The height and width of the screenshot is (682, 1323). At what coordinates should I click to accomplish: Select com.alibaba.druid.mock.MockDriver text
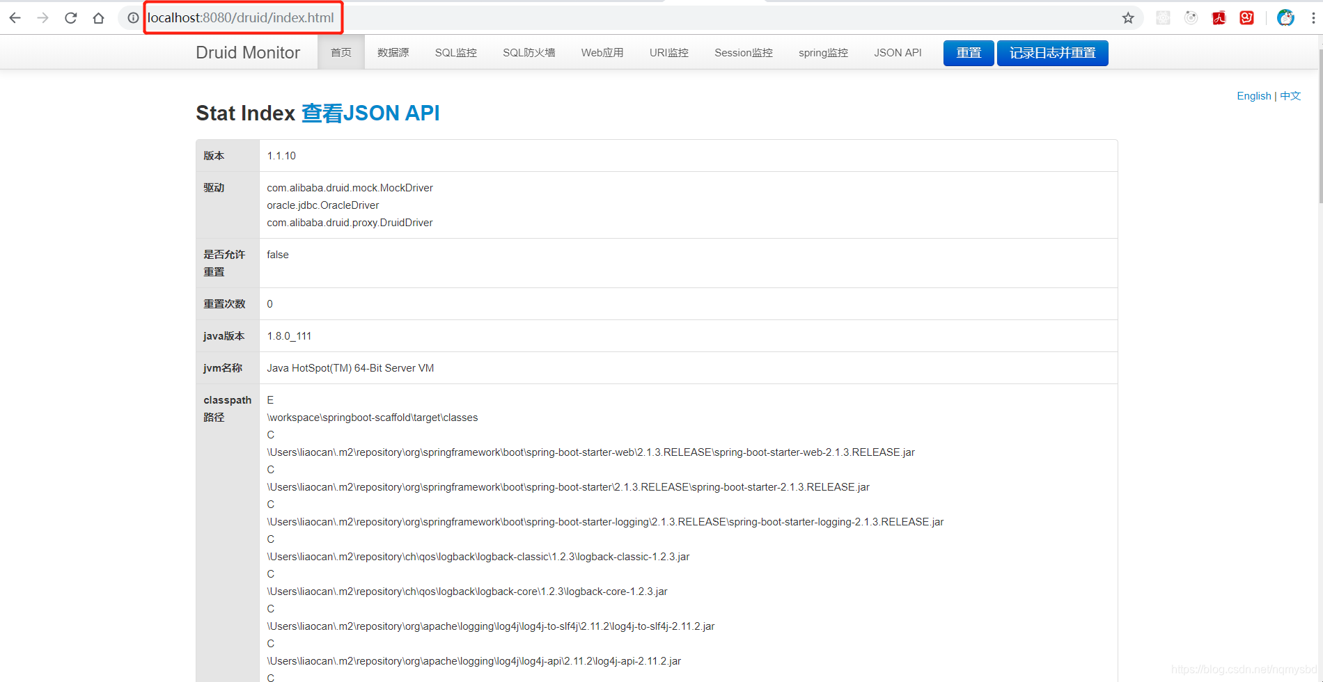pyautogui.click(x=350, y=188)
